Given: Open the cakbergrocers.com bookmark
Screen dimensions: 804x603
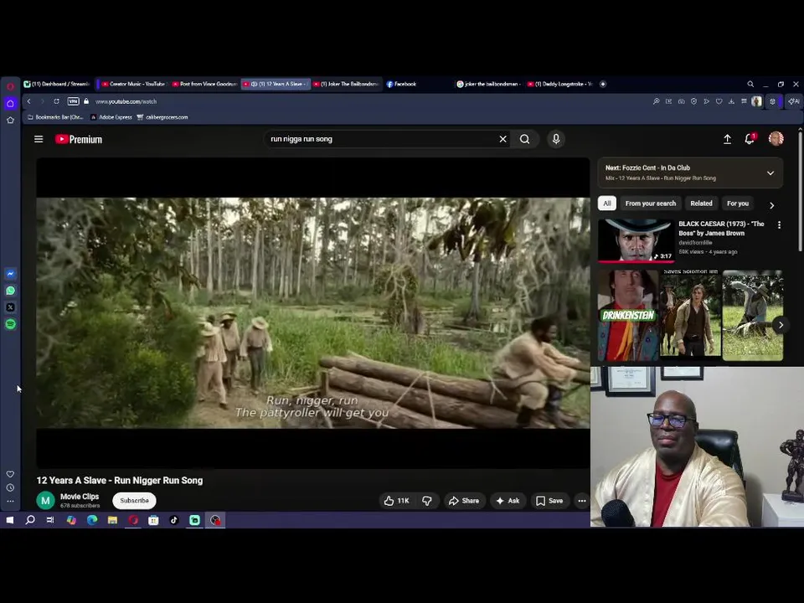Looking at the screenshot, I should (162, 117).
